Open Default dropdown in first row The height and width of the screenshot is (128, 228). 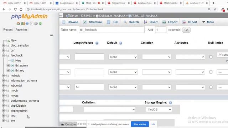(x=123, y=57)
